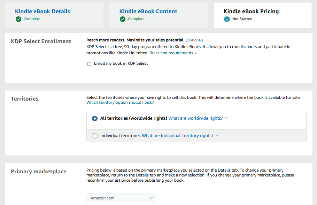Expand What are Individual Territory rights? details
This screenshot has height=205, width=317.
pos(178,136)
